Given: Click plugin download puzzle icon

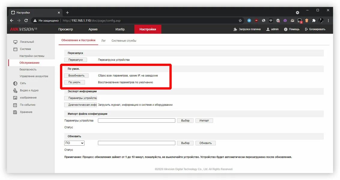Looking at the screenshot, I should click(x=235, y=29).
